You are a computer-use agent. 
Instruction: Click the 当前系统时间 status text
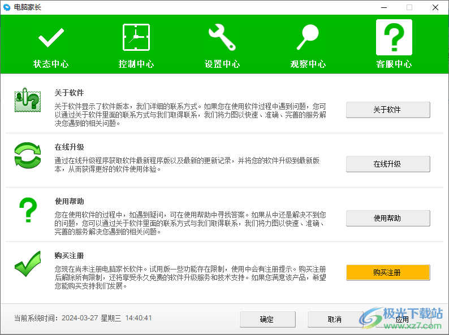83,319
